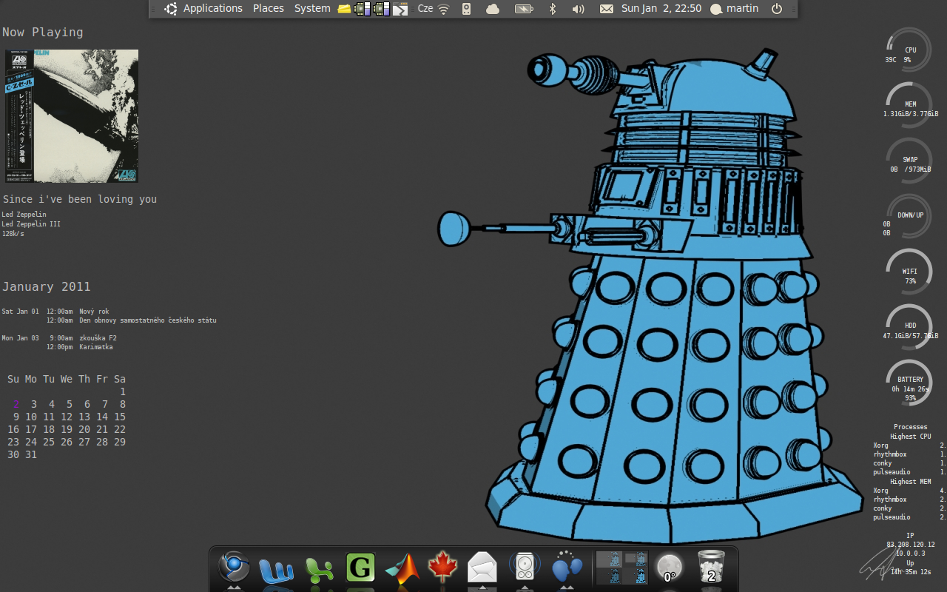Open the mail envelope messaging indicator
This screenshot has width=947, height=592.
click(x=606, y=9)
